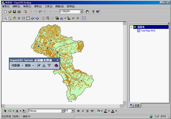Open the 說明(H) menu
Screen dimensions: 171x119
[x=71, y=6]
